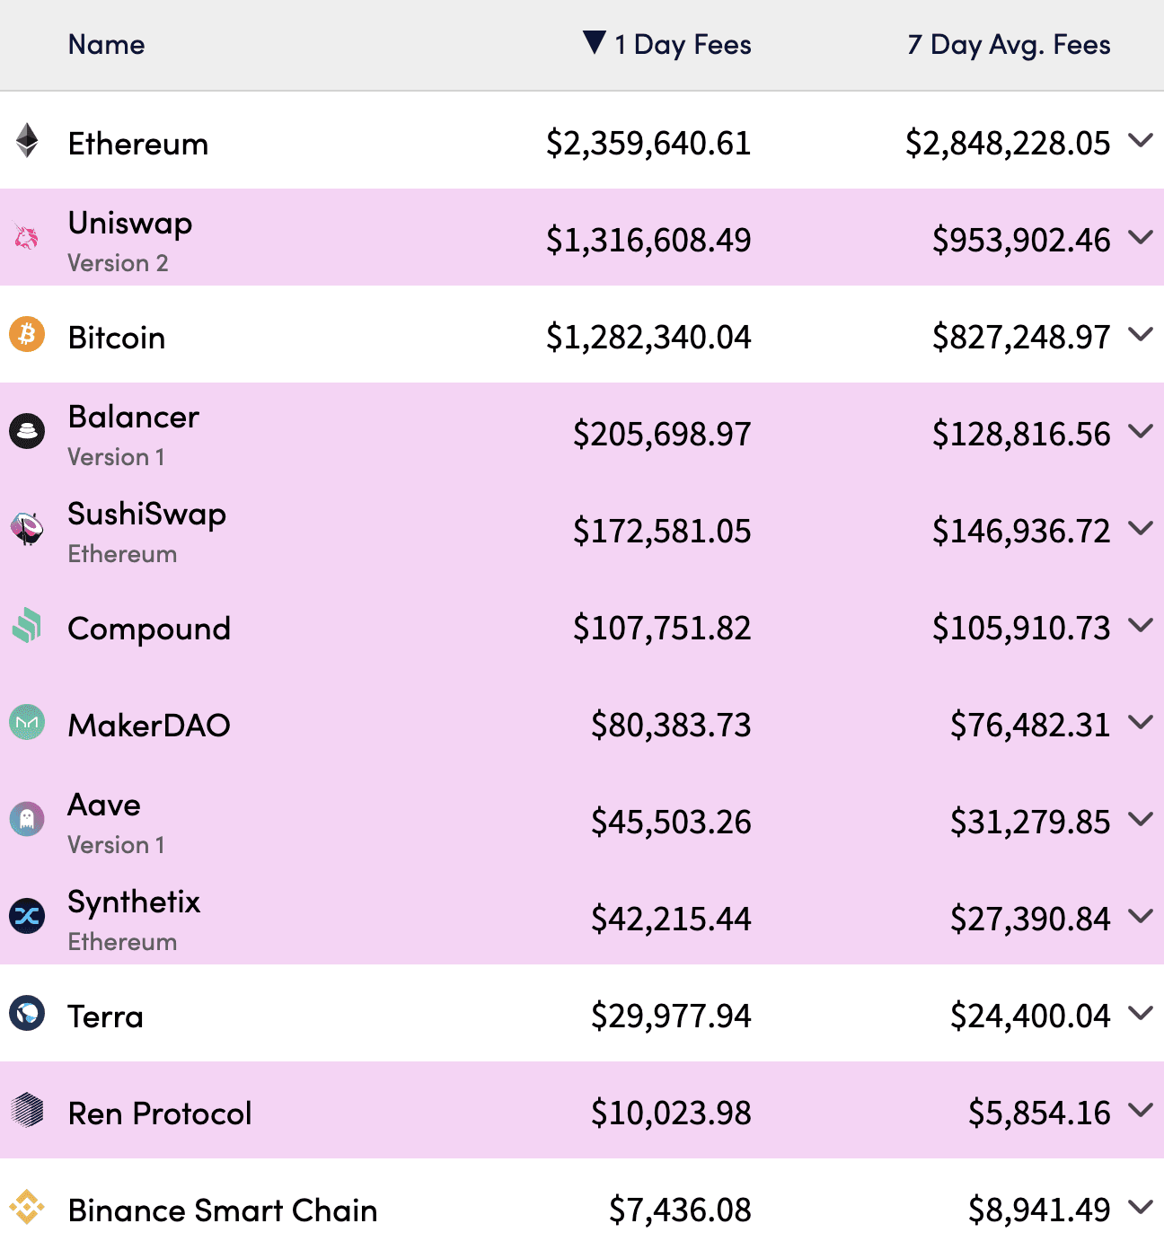Click the green Compound logo icon

tap(27, 625)
